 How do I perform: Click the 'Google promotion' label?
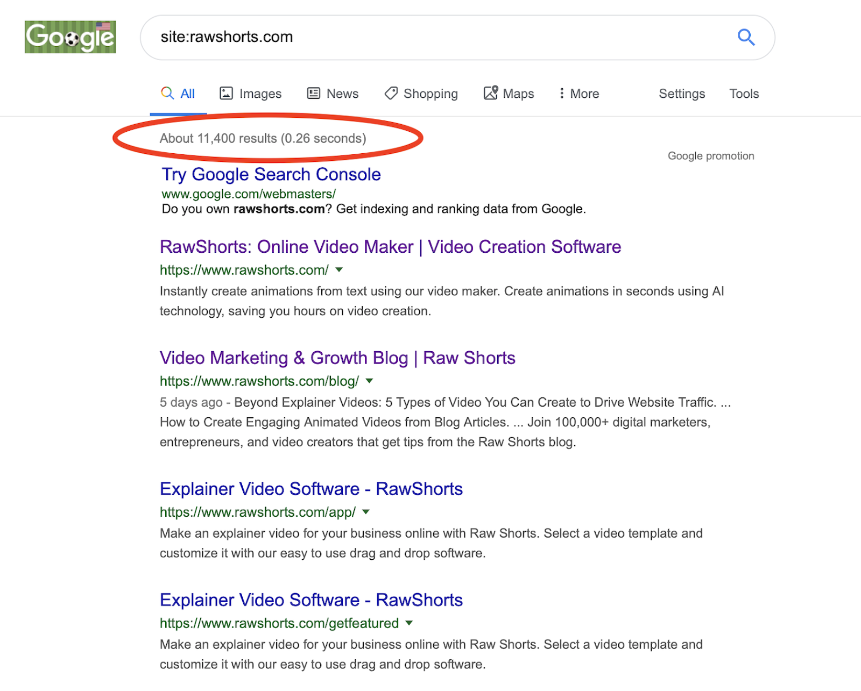click(x=711, y=156)
